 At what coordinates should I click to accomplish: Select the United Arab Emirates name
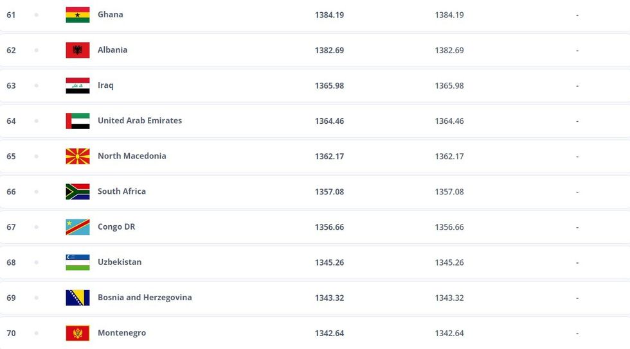139,121
